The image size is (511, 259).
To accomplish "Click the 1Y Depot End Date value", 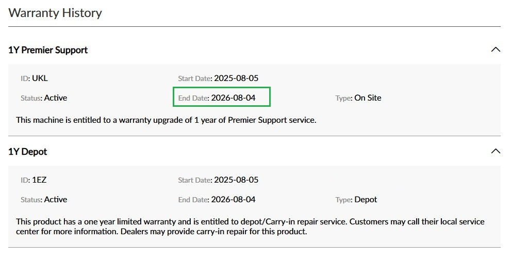I will click(x=233, y=199).
